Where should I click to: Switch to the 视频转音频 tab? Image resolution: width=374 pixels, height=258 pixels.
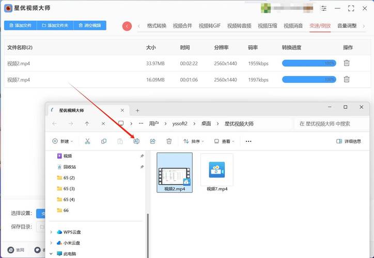239,26
